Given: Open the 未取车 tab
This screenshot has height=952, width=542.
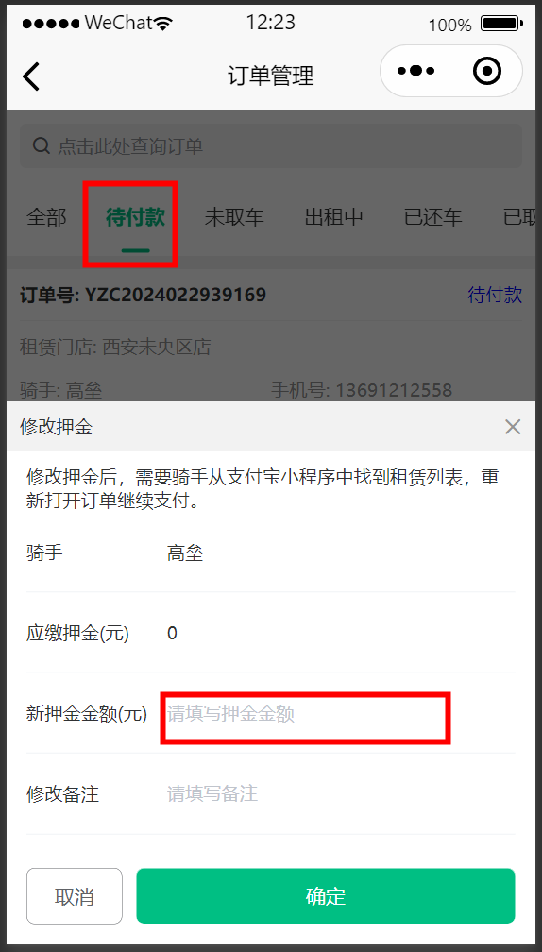Looking at the screenshot, I should point(234,217).
